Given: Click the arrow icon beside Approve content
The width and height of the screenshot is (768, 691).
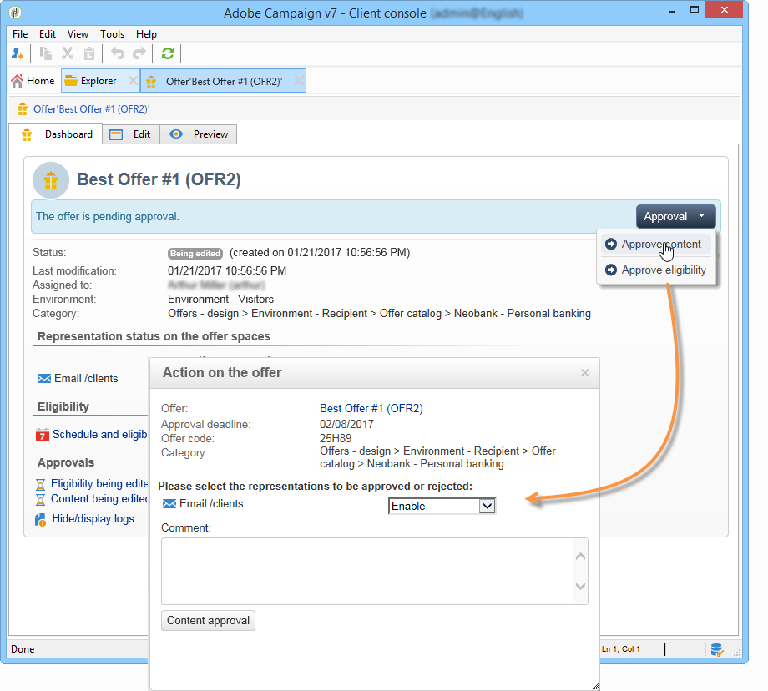Looking at the screenshot, I should pyautogui.click(x=611, y=244).
